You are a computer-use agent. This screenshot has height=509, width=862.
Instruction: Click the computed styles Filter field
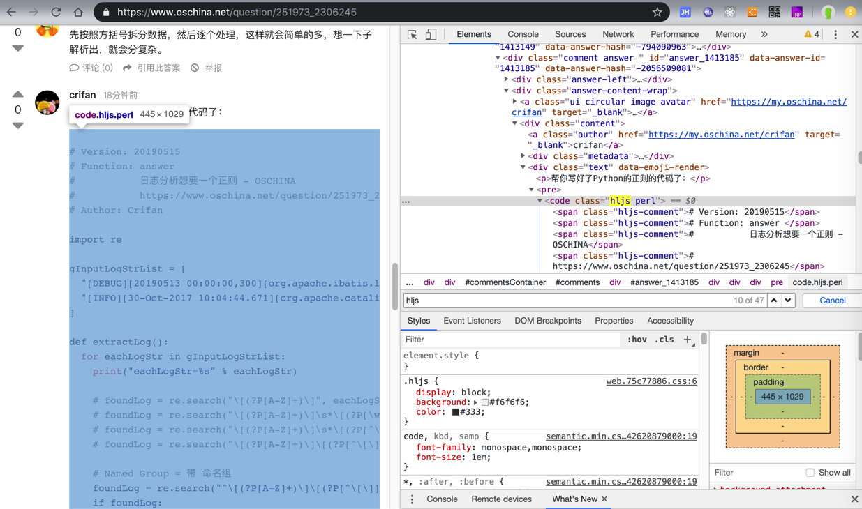coord(757,473)
